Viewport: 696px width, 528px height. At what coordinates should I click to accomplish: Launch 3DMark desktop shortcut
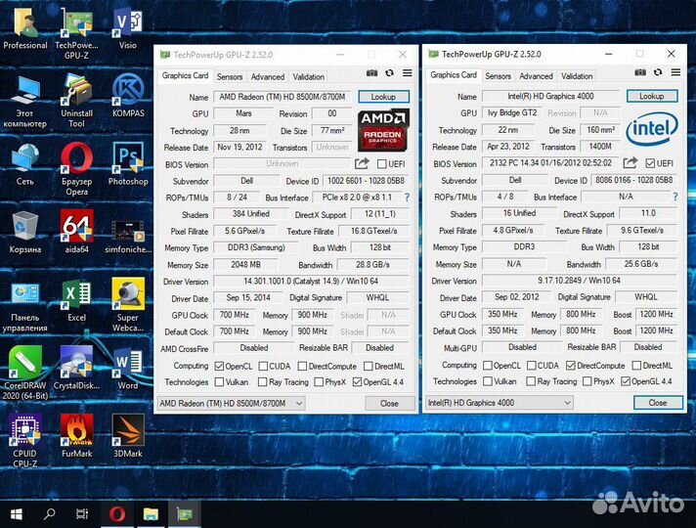pos(128,436)
